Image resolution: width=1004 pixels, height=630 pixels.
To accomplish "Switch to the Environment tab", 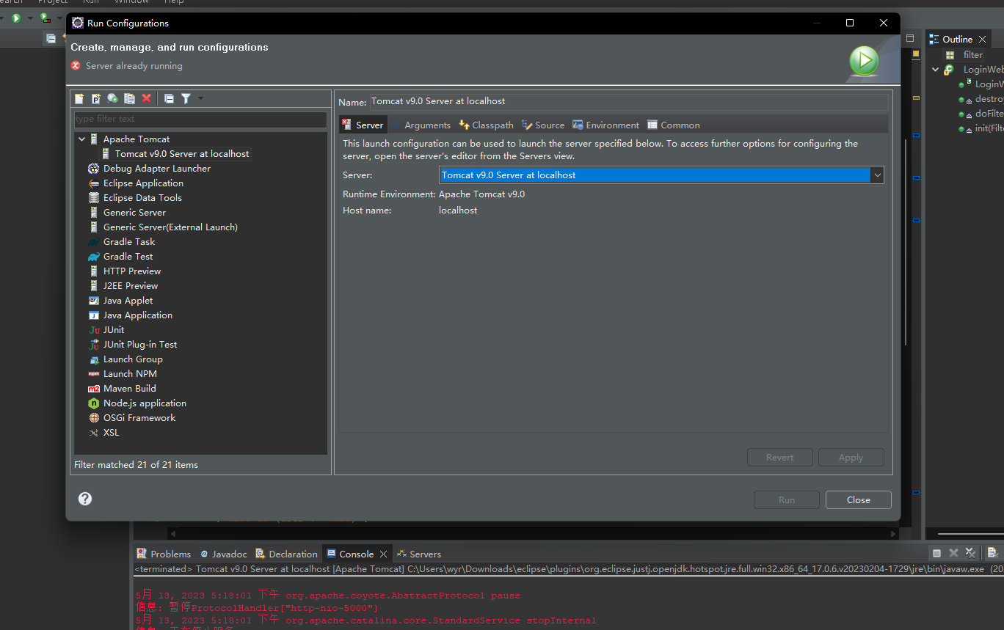I will pos(606,125).
